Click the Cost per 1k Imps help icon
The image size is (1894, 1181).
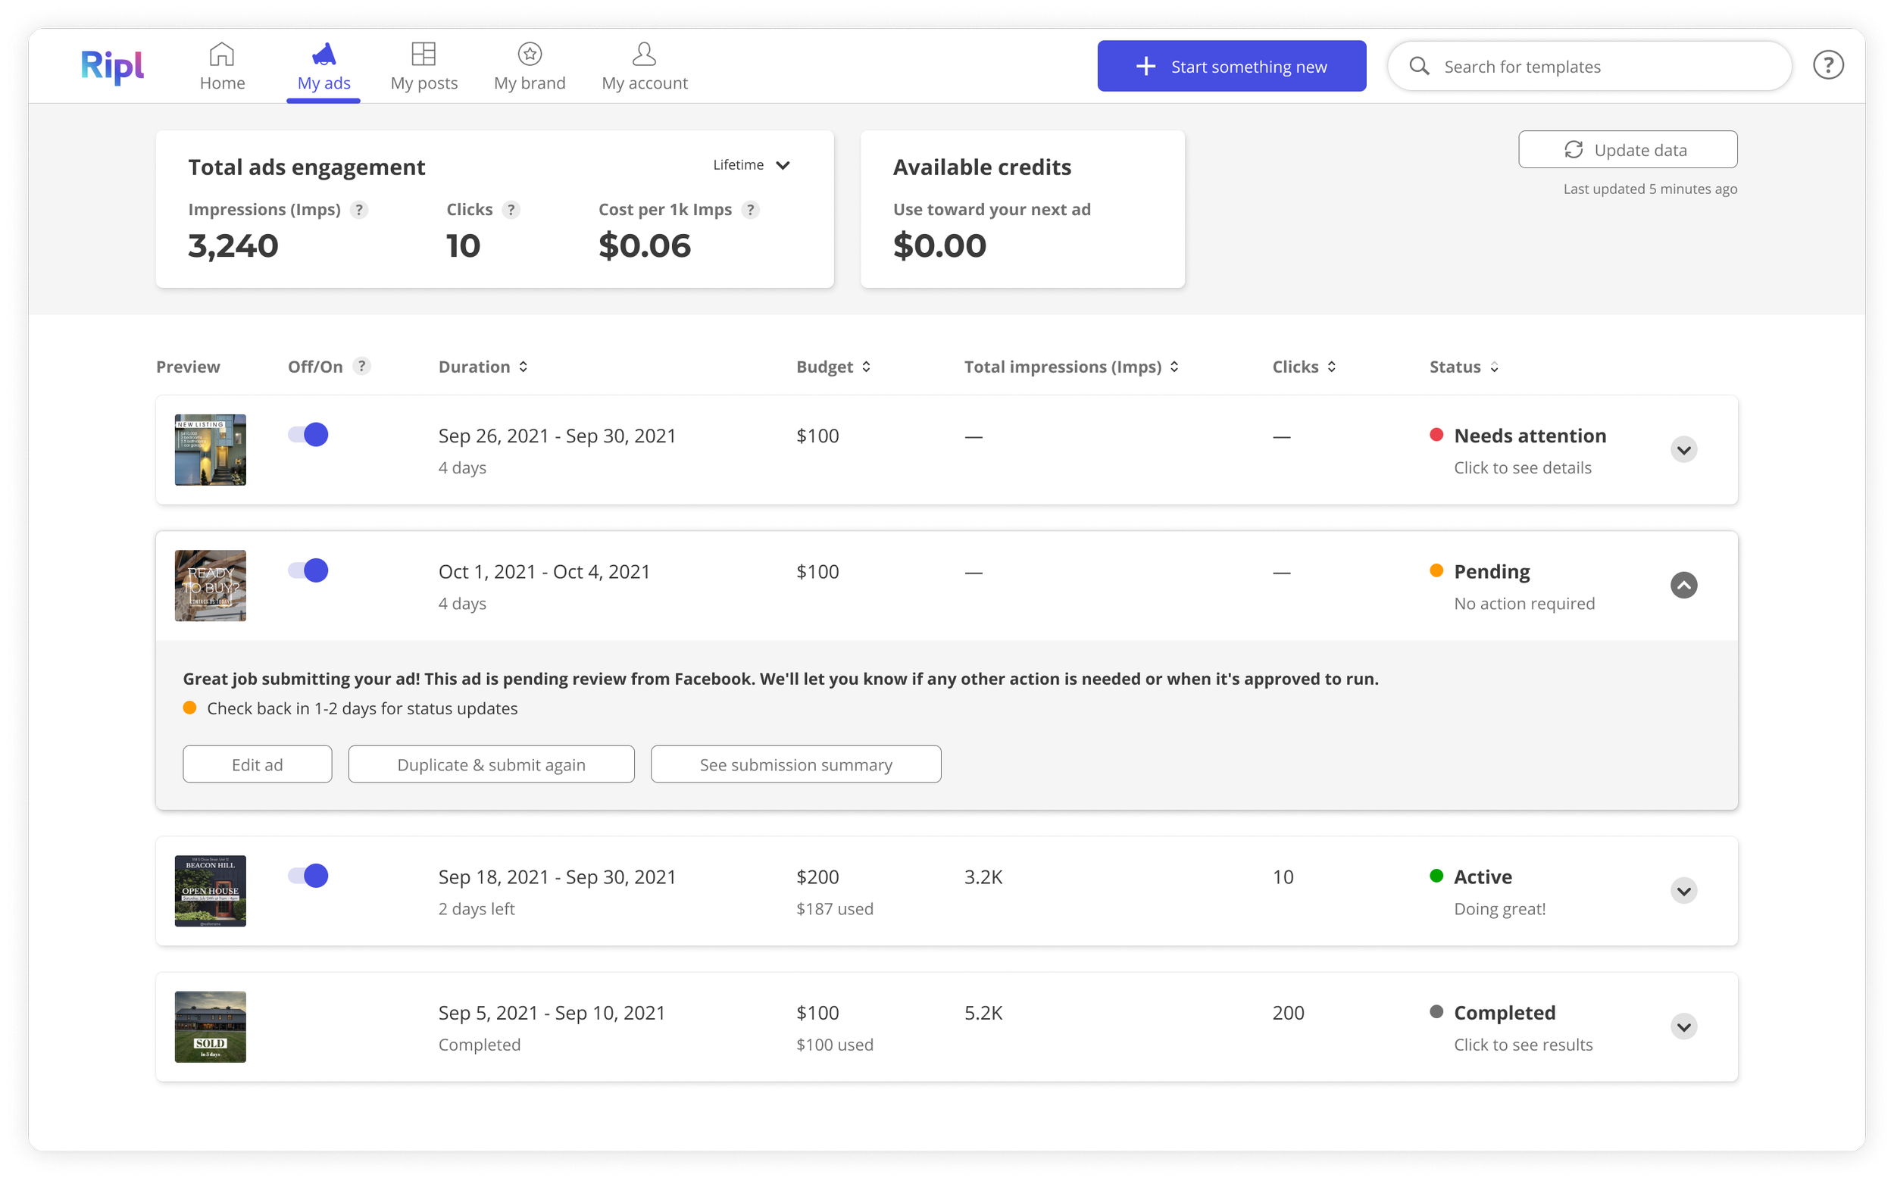click(x=751, y=210)
